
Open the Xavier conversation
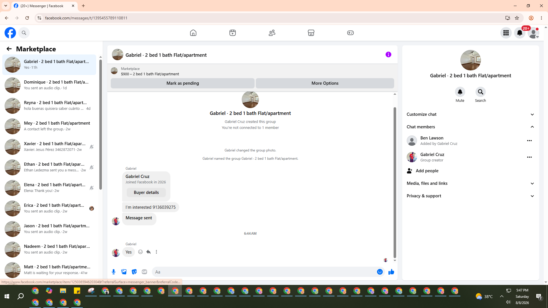pos(49,147)
